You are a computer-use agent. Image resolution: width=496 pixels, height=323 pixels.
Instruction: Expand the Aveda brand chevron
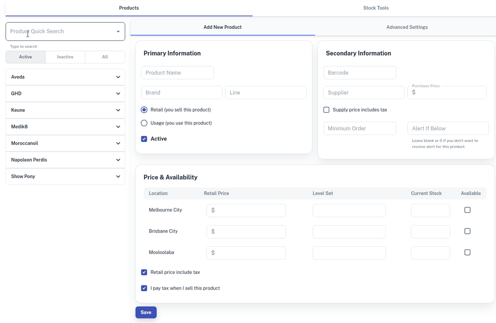pos(118,77)
